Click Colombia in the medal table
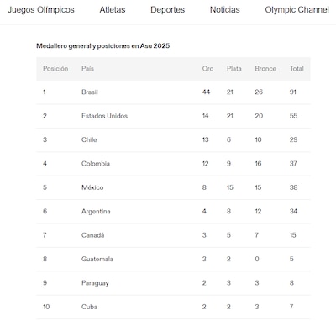 (96, 164)
